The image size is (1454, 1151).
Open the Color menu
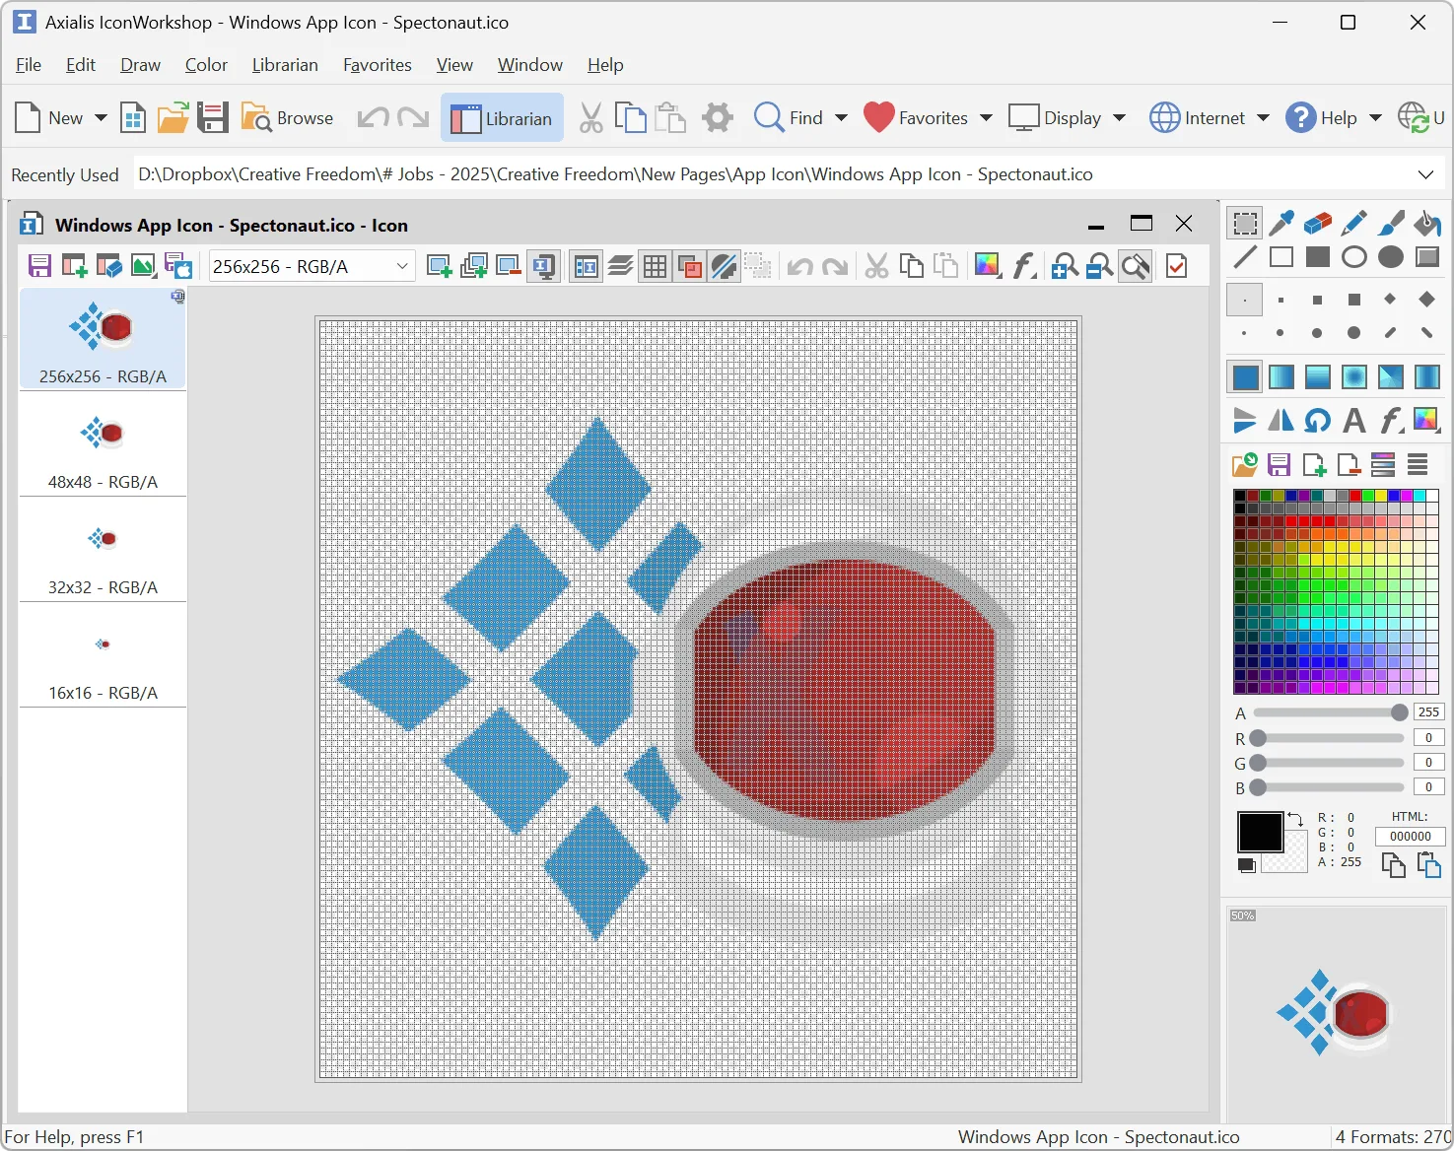(206, 65)
